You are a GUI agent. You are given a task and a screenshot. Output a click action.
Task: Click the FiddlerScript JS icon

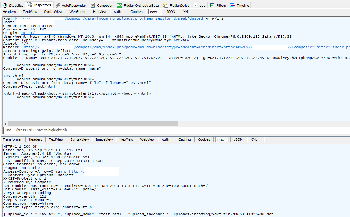(x=166, y=5)
